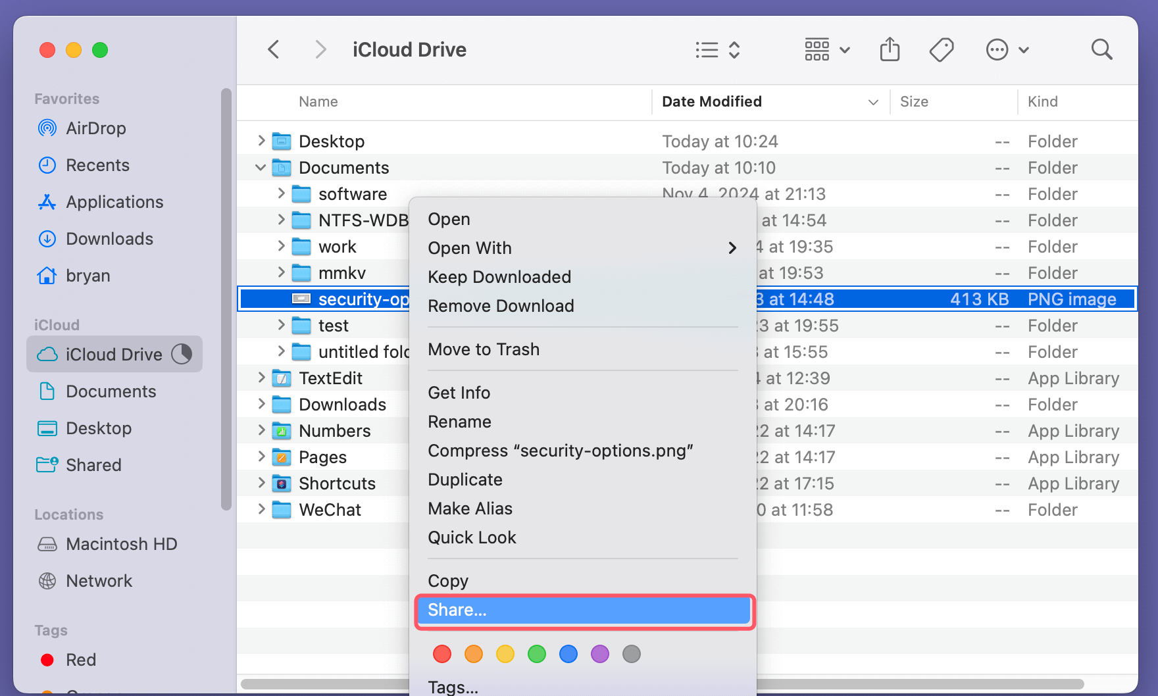Select iCloud Drive in the sidebar

coord(114,354)
